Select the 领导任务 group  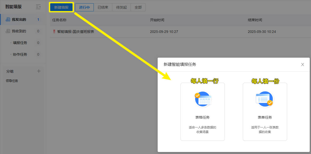[x=12, y=81]
